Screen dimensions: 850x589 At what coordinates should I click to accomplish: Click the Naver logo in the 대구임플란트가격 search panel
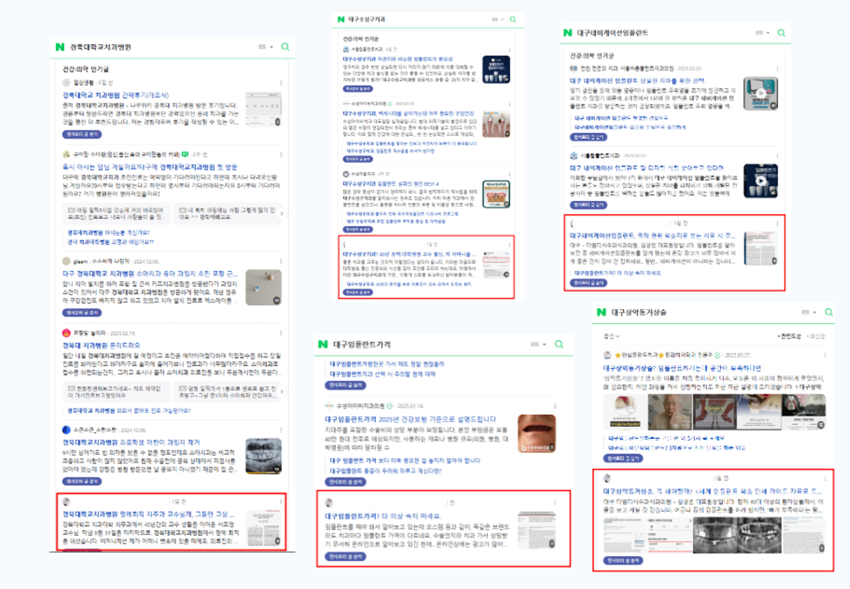pos(323,344)
